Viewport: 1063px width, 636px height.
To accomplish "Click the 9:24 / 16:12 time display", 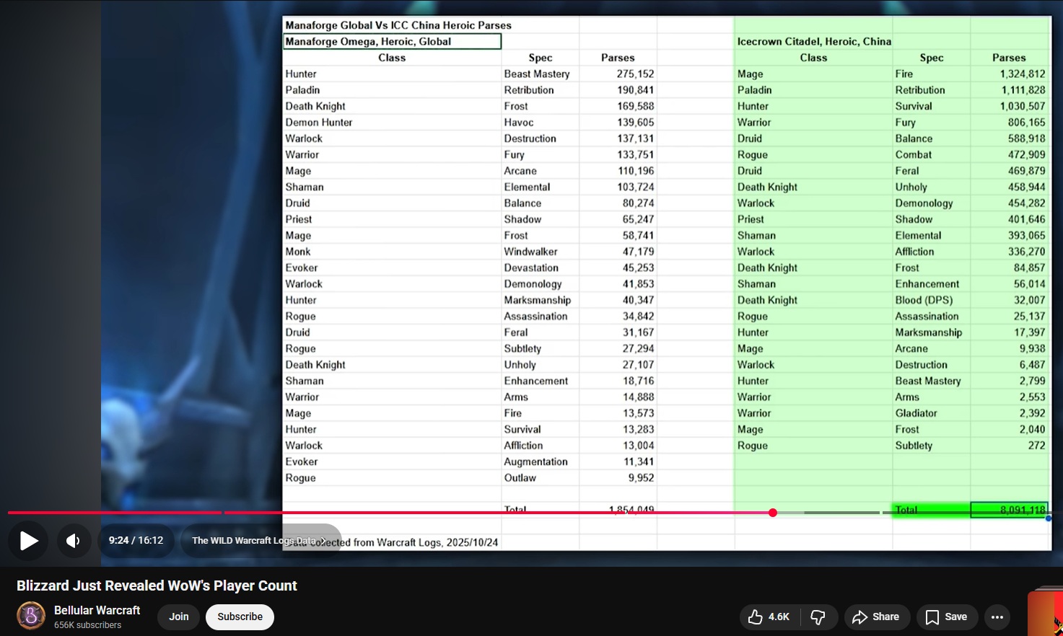I will click(x=136, y=540).
